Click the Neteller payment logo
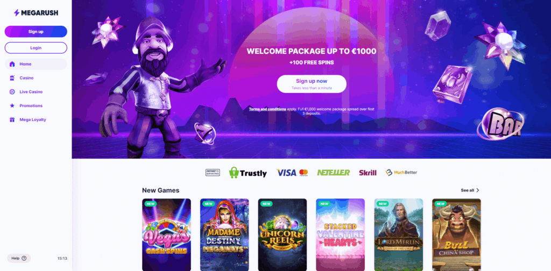This screenshot has width=551, height=271. (x=334, y=173)
